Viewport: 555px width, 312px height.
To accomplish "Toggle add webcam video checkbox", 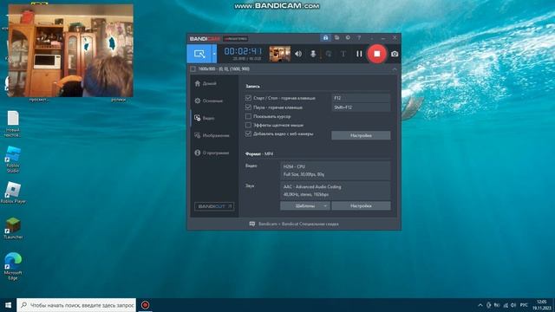I will coord(248,133).
